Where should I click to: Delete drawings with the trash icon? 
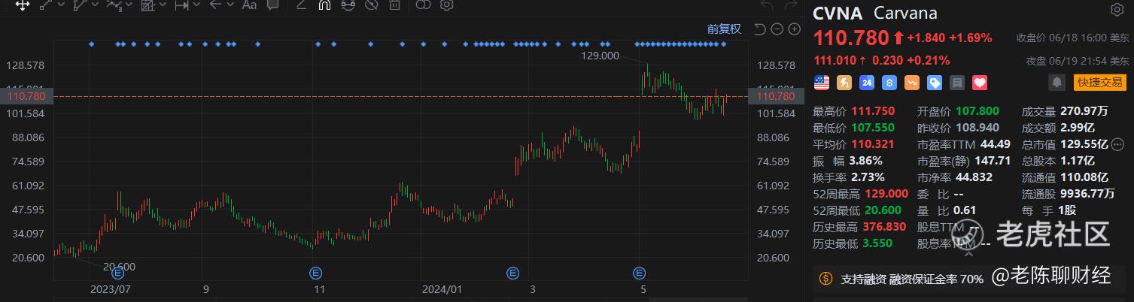394,5
